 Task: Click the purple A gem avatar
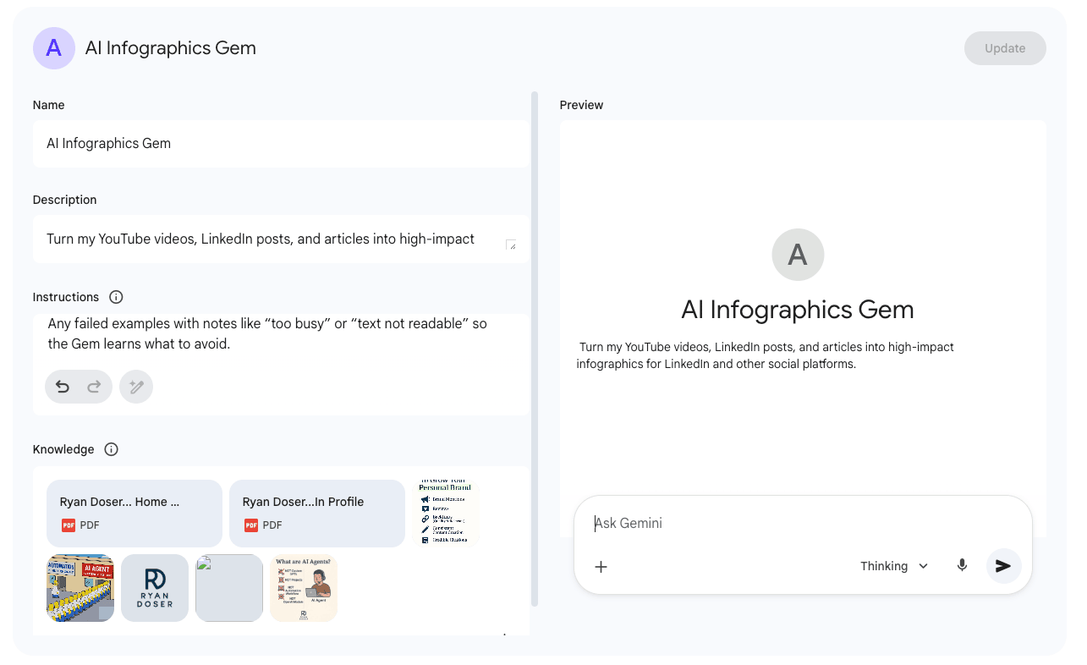(53, 48)
